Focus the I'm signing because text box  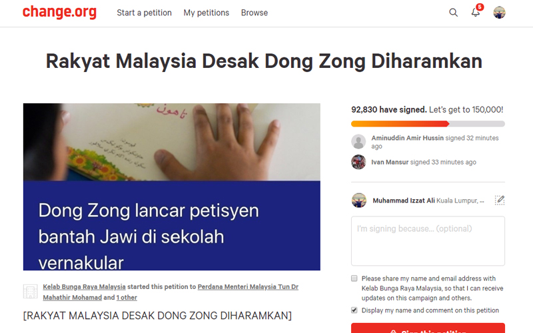tap(428, 241)
